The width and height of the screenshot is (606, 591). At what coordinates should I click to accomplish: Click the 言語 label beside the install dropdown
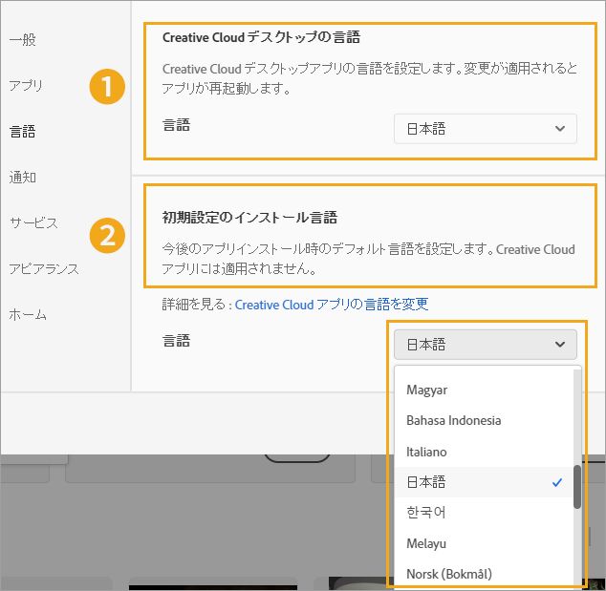(x=176, y=341)
